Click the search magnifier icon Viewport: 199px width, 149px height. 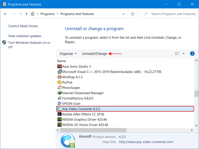146,14
